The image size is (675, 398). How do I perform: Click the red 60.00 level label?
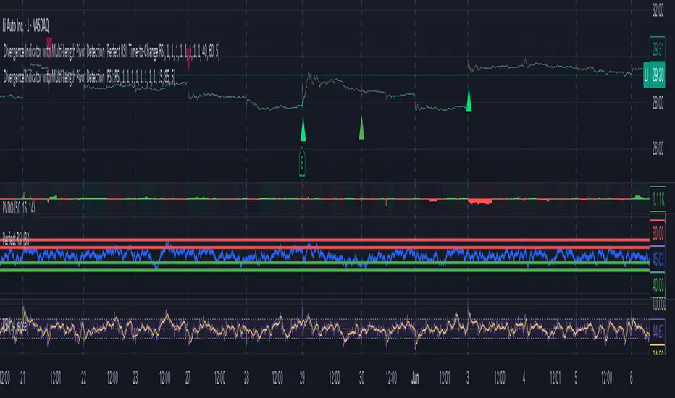click(x=656, y=234)
